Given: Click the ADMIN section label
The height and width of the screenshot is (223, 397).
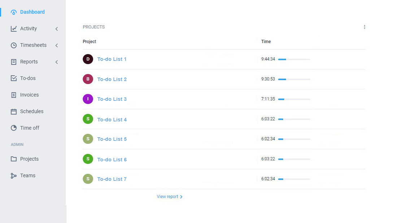Looking at the screenshot, I should 17,144.
